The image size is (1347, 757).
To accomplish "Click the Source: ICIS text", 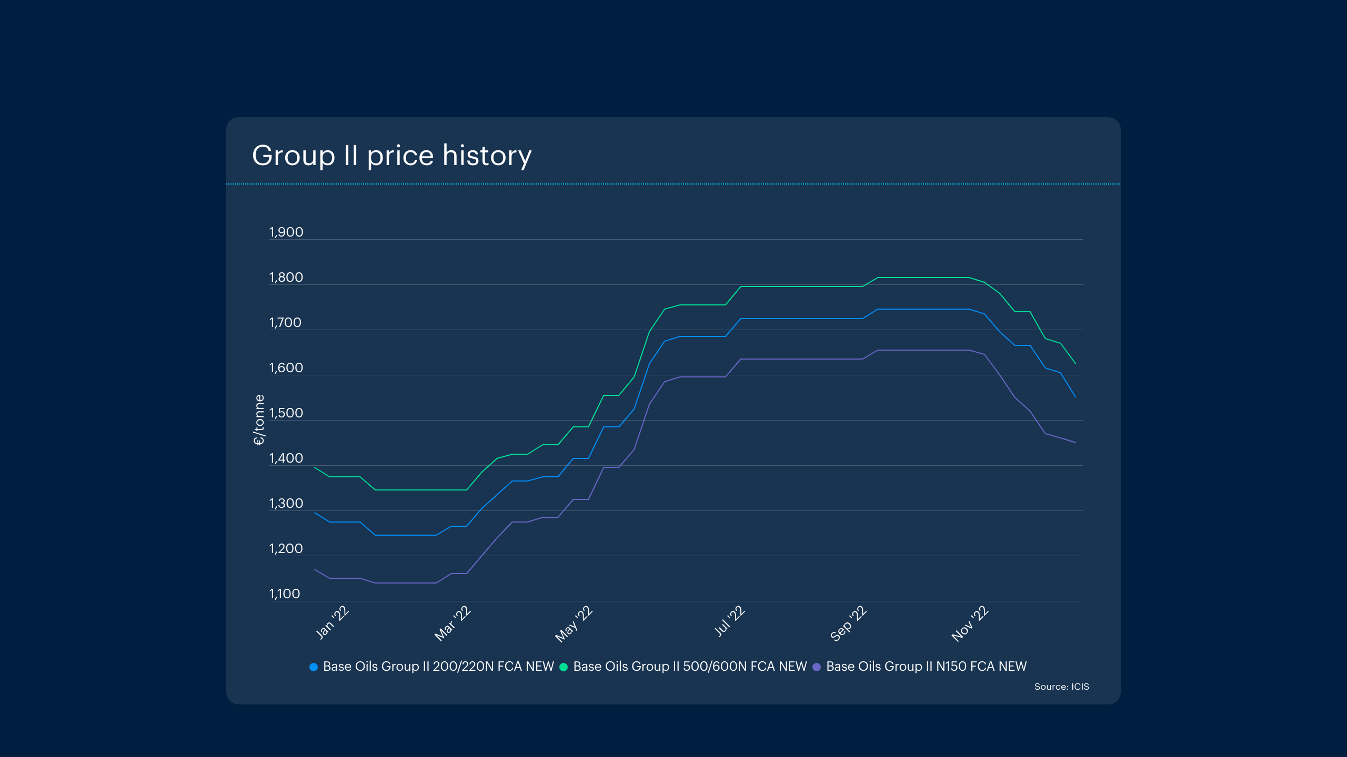I will coord(1061,687).
